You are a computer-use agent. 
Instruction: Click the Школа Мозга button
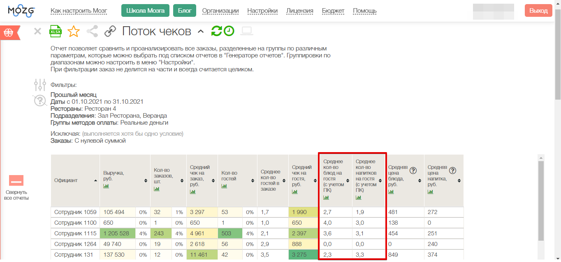coord(146,11)
